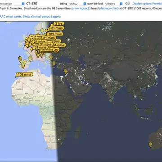Select the marker in northeastern Spain
Screen dimensions: 162x162
30,58
